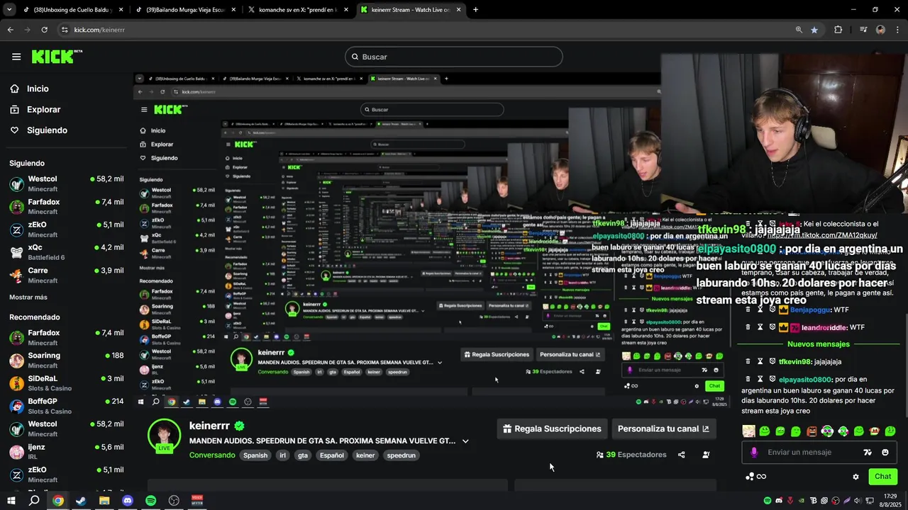Image resolution: width=908 pixels, height=510 pixels.
Task: Click the zoom magnifier in the address bar
Action: [x=799, y=30]
